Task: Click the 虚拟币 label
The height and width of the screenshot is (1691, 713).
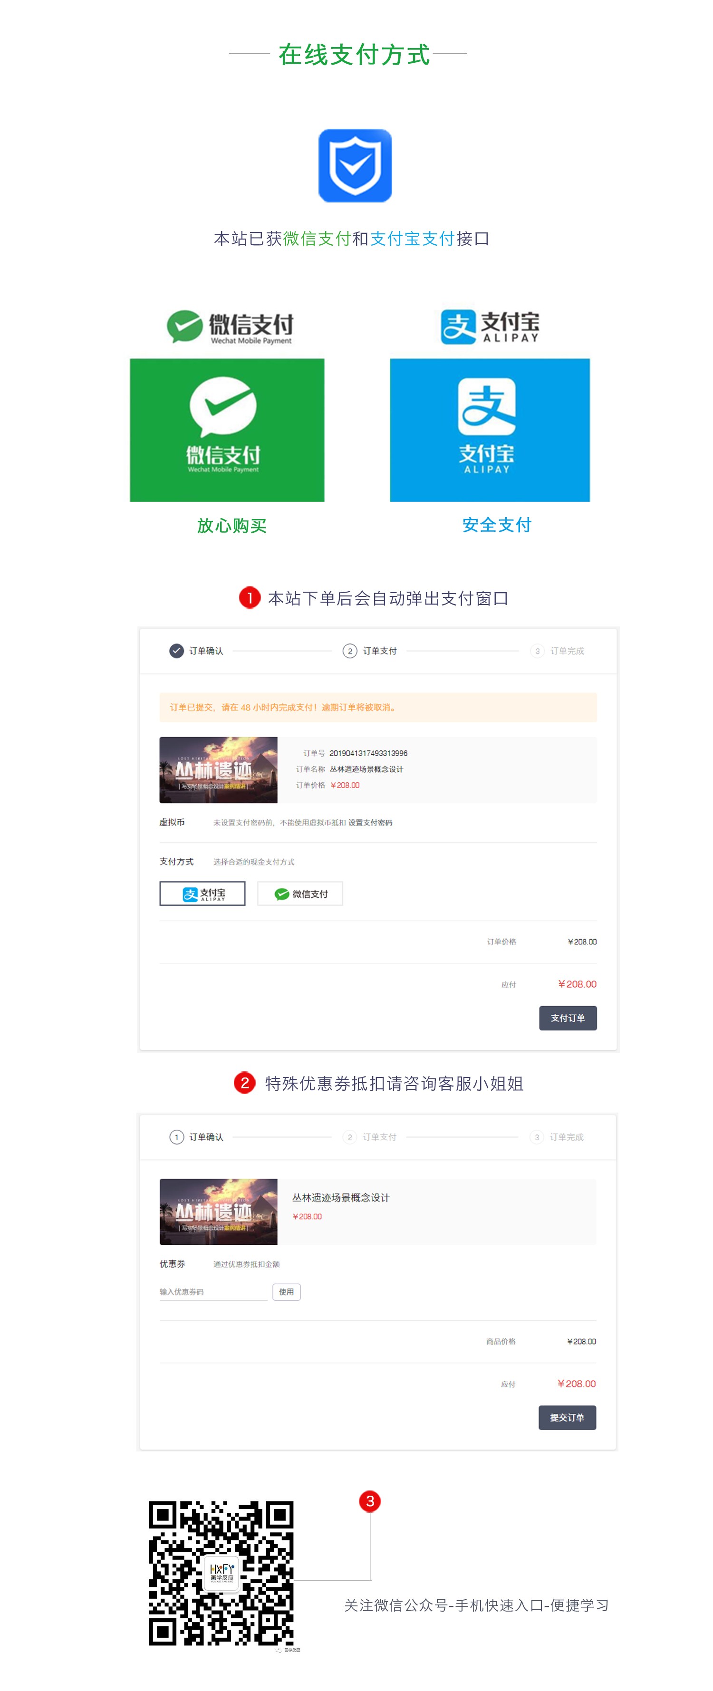Action: coord(172,823)
